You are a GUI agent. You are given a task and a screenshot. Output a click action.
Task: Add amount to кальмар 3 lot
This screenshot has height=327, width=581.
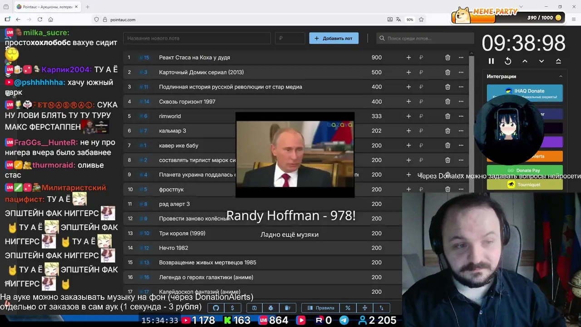(409, 131)
